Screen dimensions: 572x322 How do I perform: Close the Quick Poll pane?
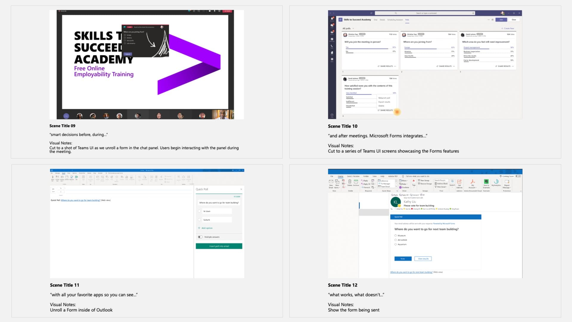241,189
